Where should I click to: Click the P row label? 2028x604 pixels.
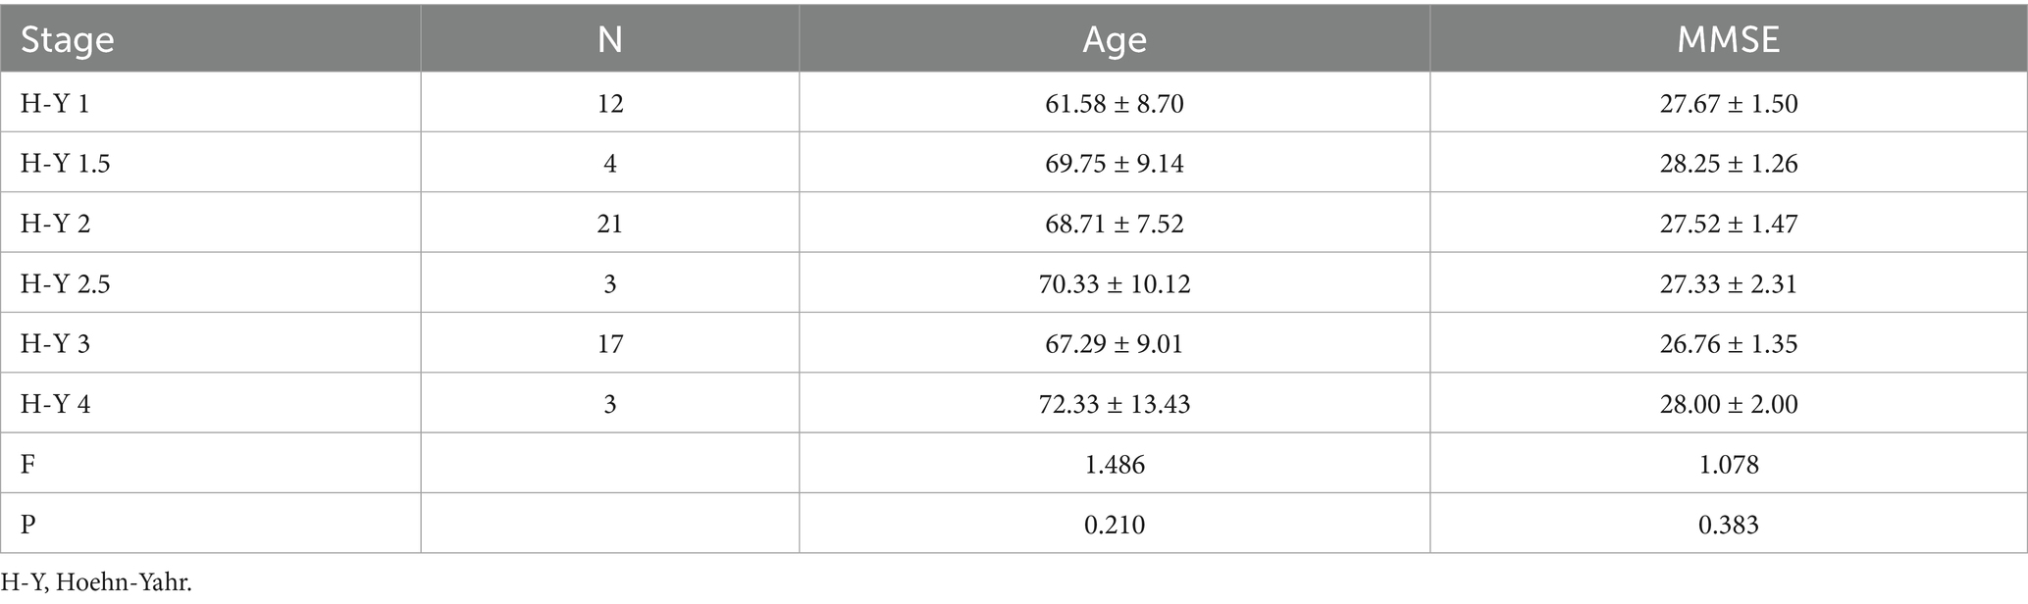pyautogui.click(x=27, y=524)
